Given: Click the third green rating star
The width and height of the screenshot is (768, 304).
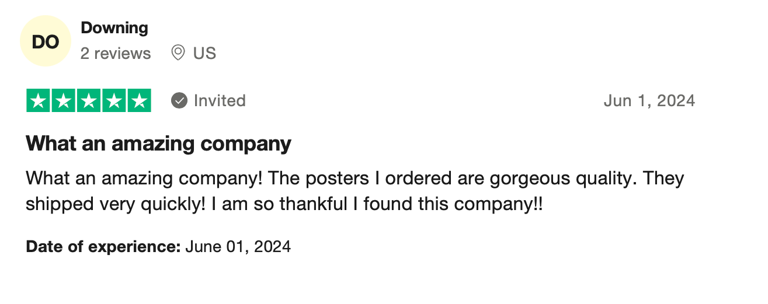Looking at the screenshot, I should 89,101.
